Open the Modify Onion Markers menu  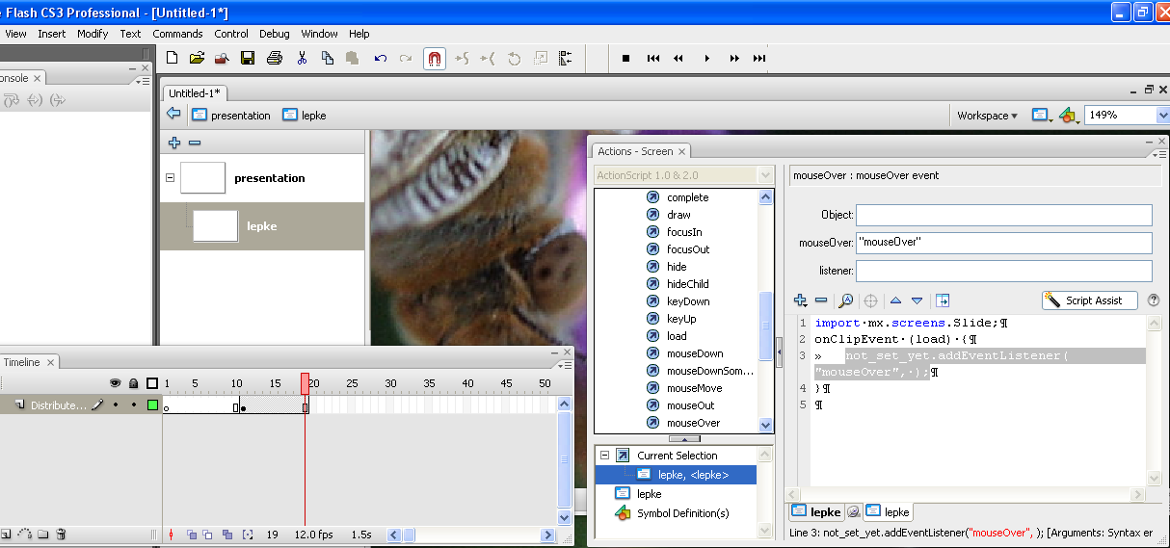click(248, 535)
